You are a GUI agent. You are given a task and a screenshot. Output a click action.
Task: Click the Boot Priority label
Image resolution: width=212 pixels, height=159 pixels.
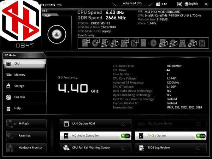(x=86, y=35)
